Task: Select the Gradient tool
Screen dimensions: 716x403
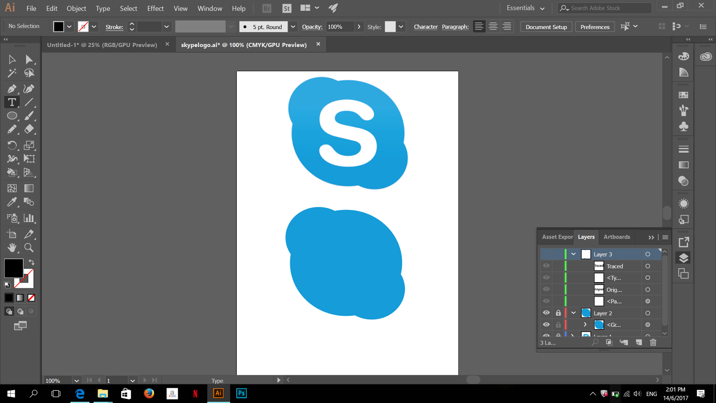Action: coord(29,188)
